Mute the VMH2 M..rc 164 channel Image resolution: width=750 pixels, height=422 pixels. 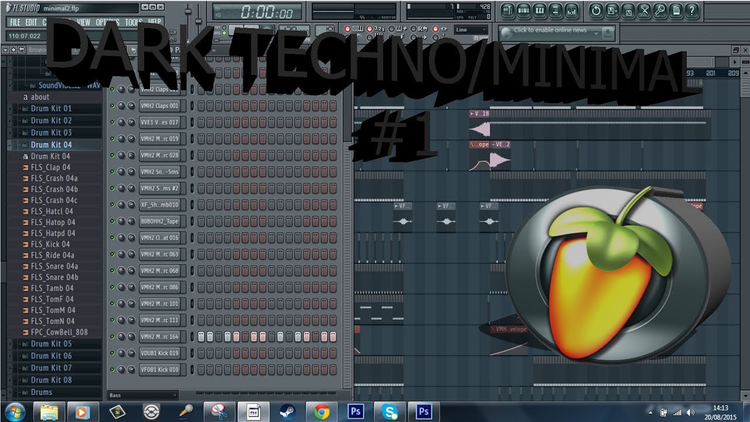[x=112, y=337]
